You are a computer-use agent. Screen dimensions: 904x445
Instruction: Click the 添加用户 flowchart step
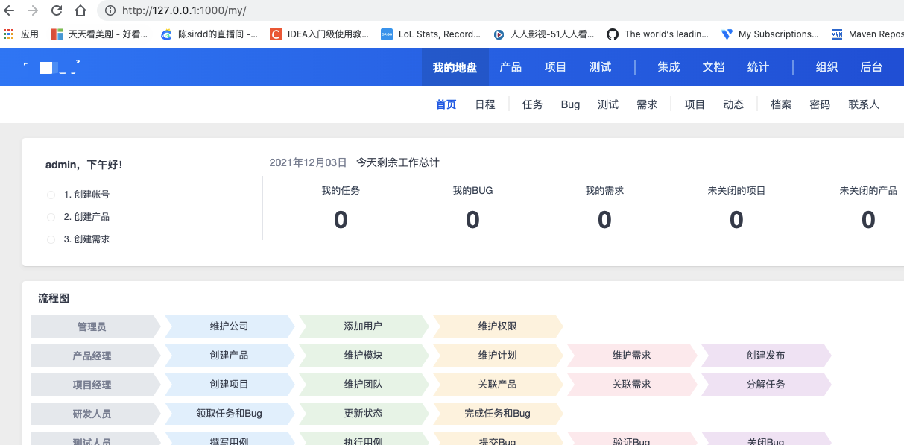click(x=363, y=326)
